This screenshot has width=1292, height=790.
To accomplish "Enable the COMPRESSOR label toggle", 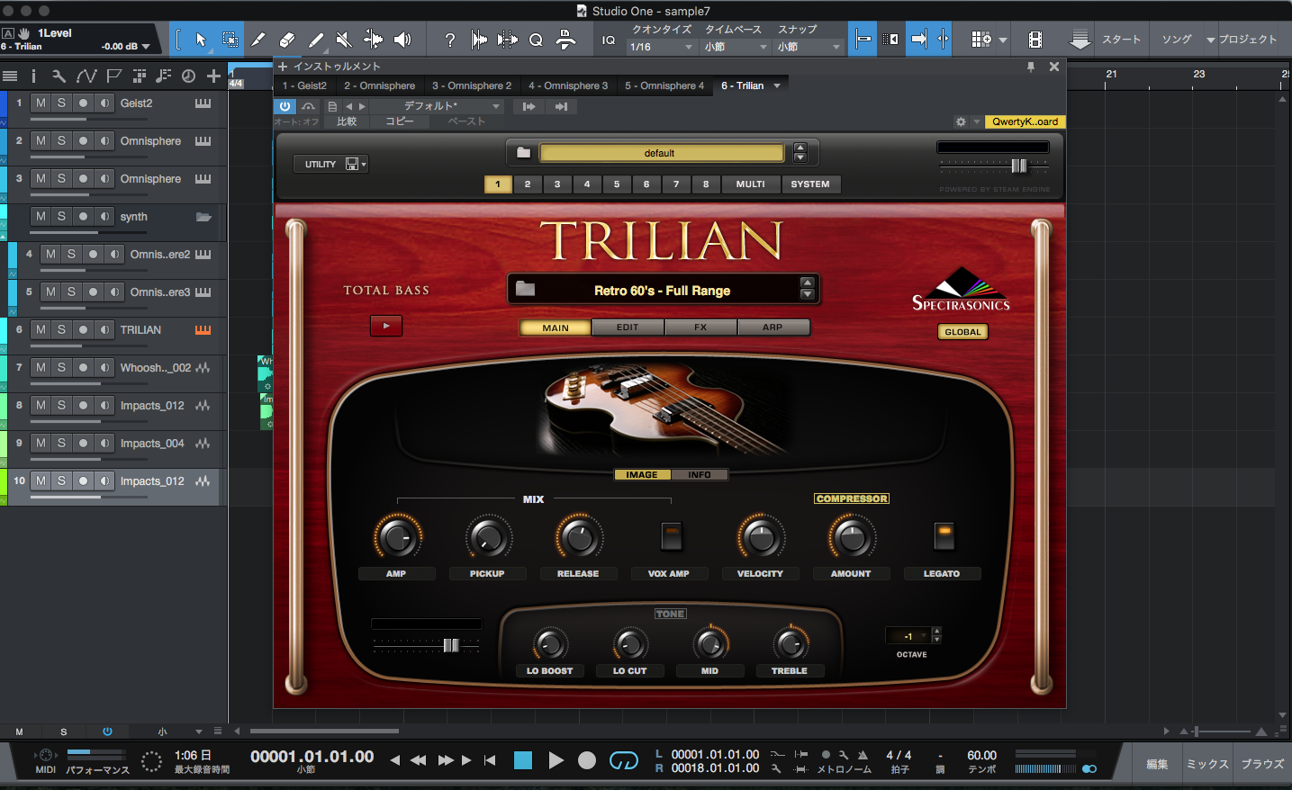I will pos(852,498).
